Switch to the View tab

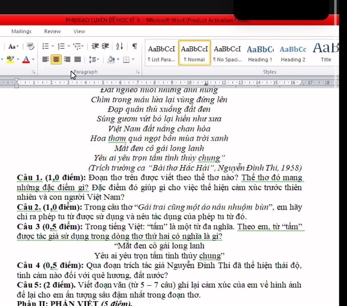[79, 31]
